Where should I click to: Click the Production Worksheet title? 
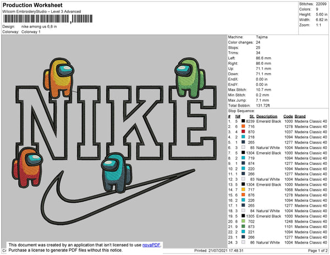32,5
